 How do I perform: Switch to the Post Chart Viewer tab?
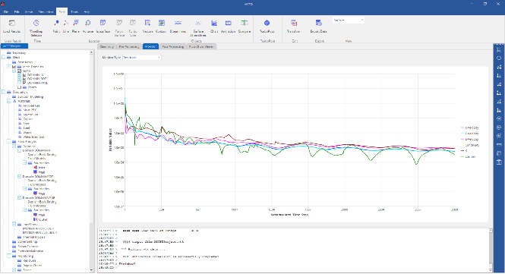201,47
